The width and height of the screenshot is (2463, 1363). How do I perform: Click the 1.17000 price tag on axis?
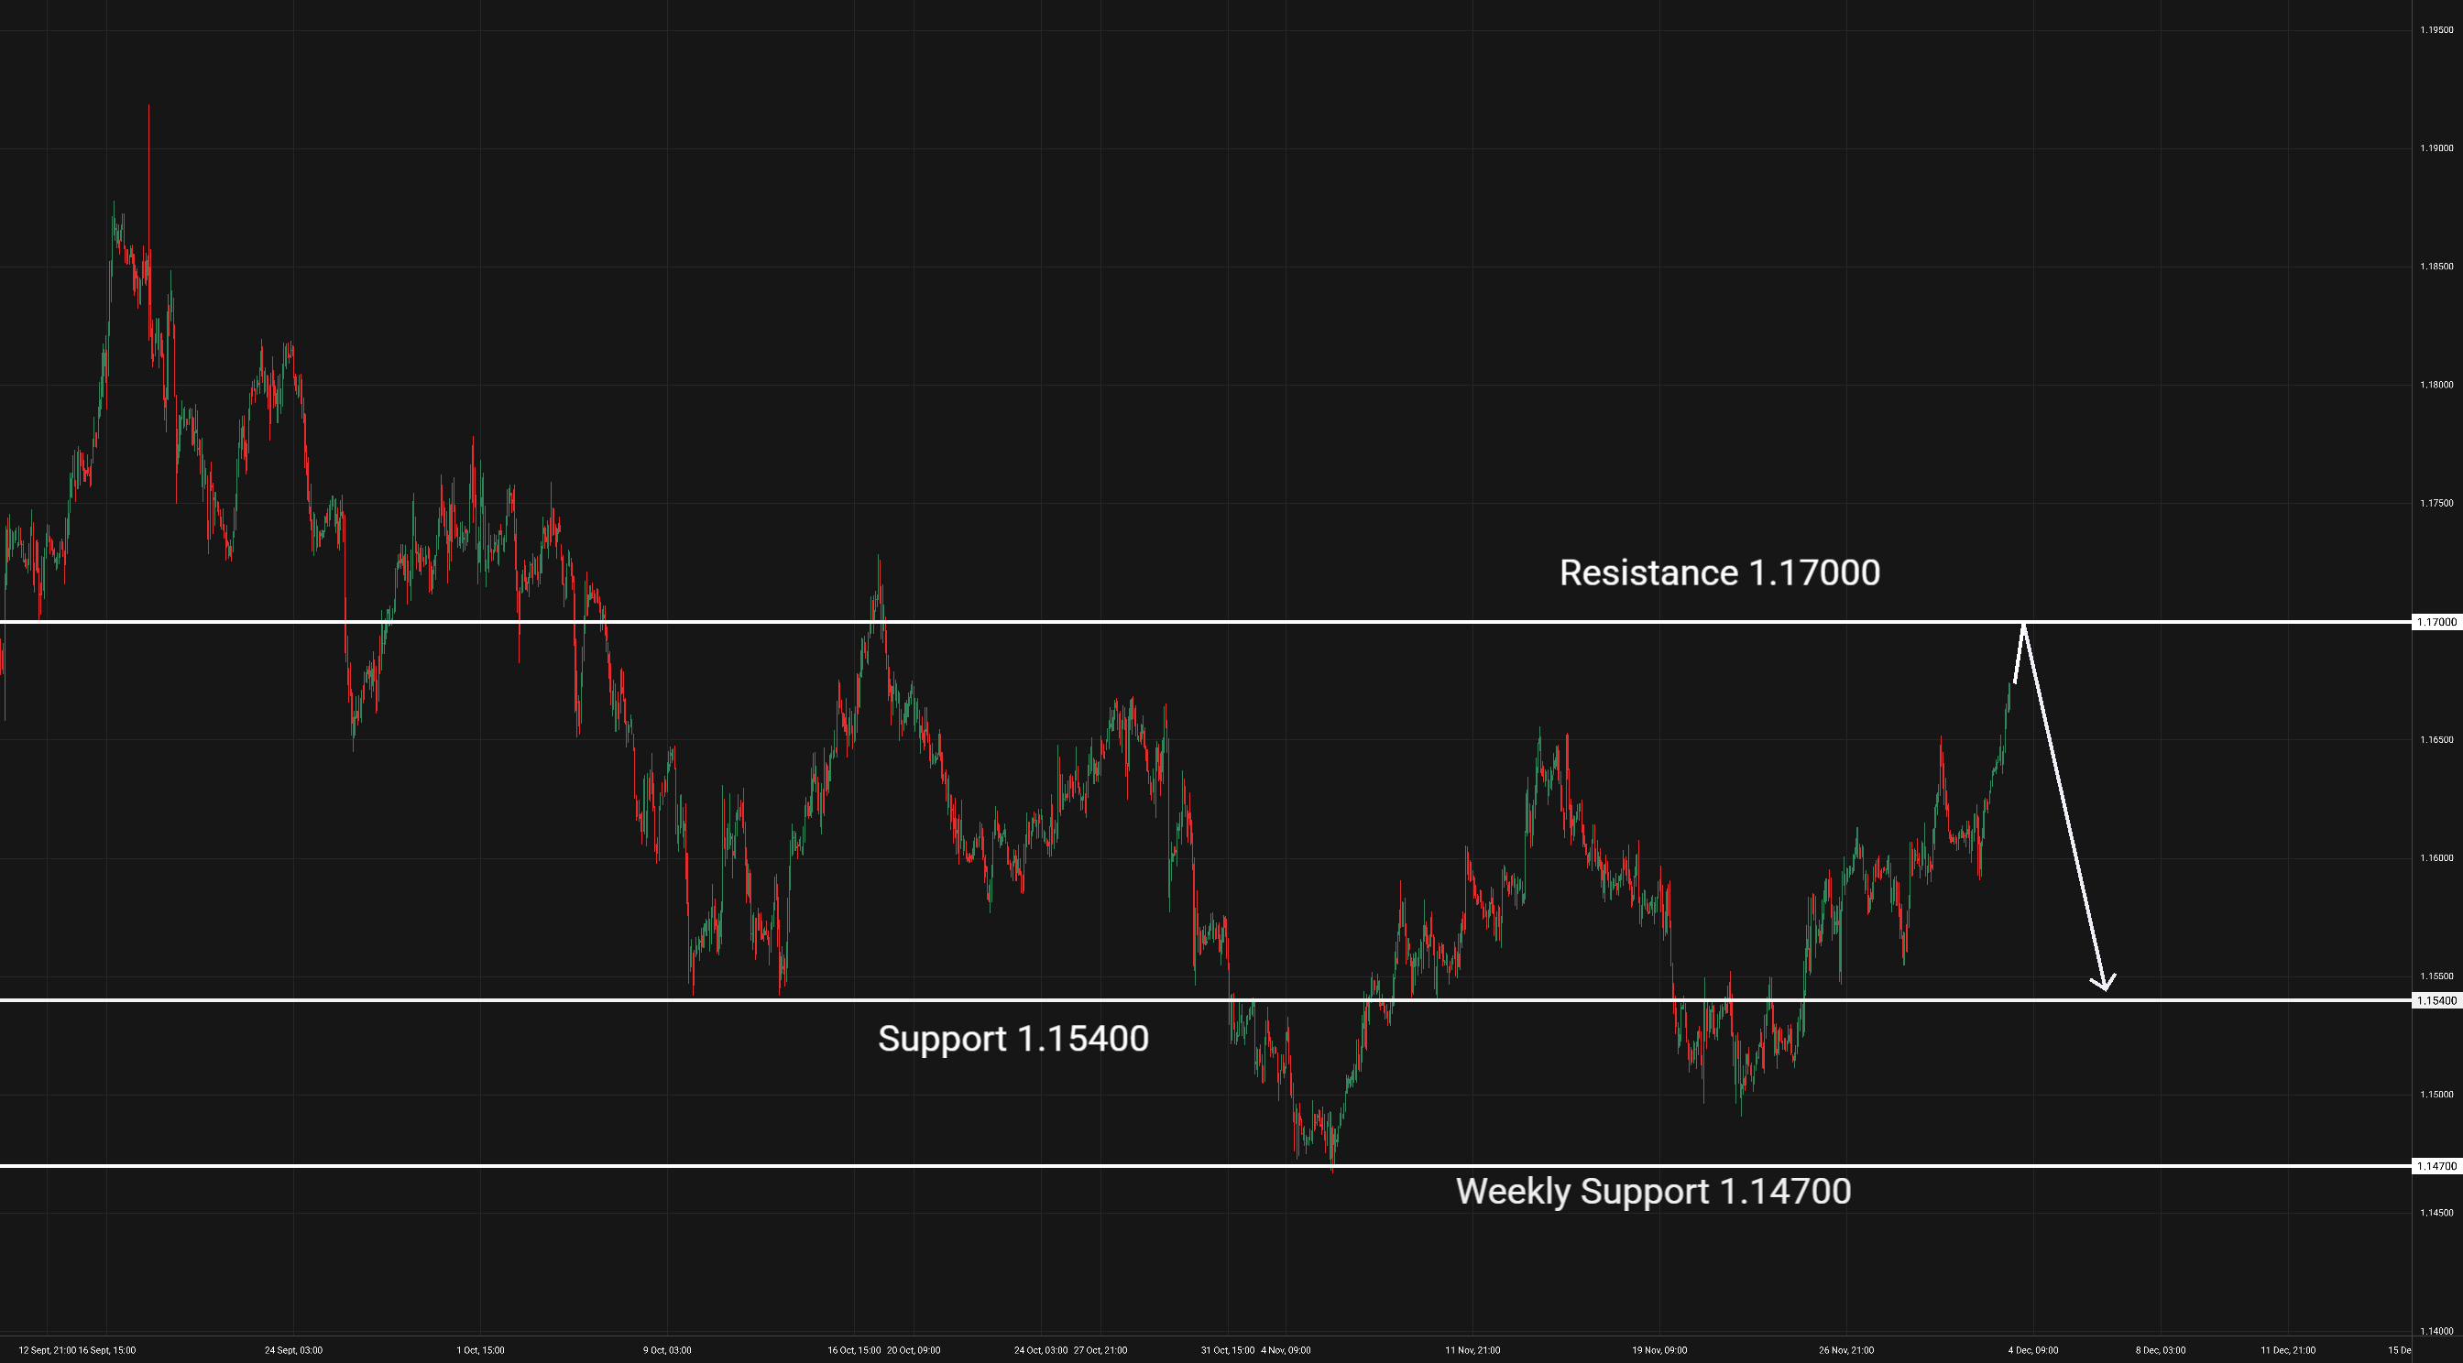click(2437, 622)
